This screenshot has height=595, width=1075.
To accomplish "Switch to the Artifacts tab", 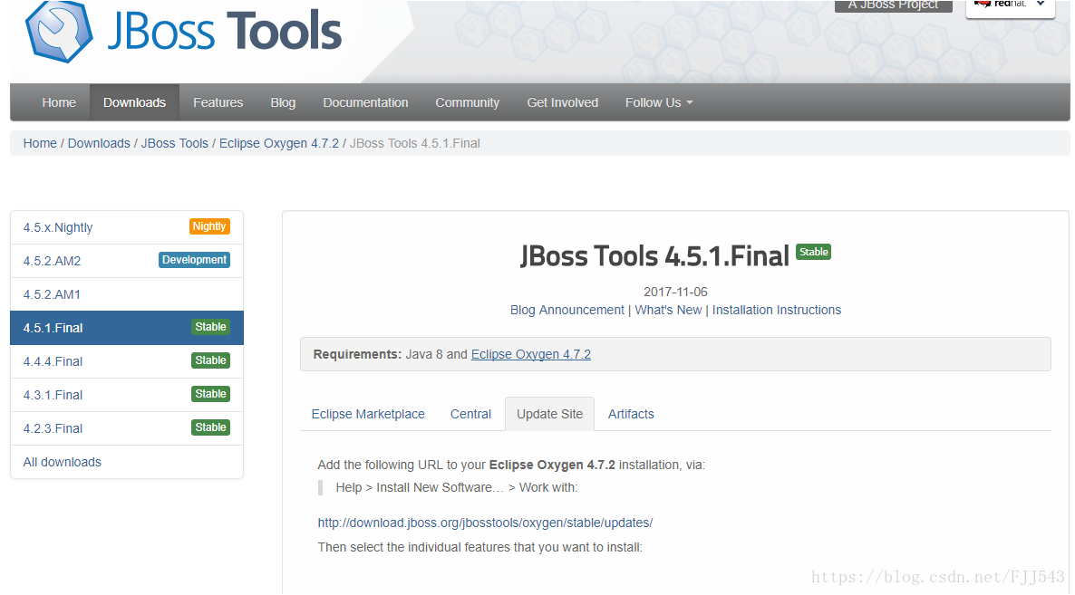I will [631, 414].
